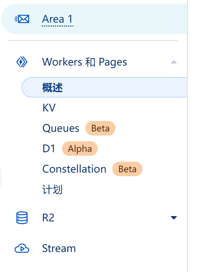Click the Workers lightning bolt icon
Image resolution: width=199 pixels, height=272 pixels.
[22, 62]
